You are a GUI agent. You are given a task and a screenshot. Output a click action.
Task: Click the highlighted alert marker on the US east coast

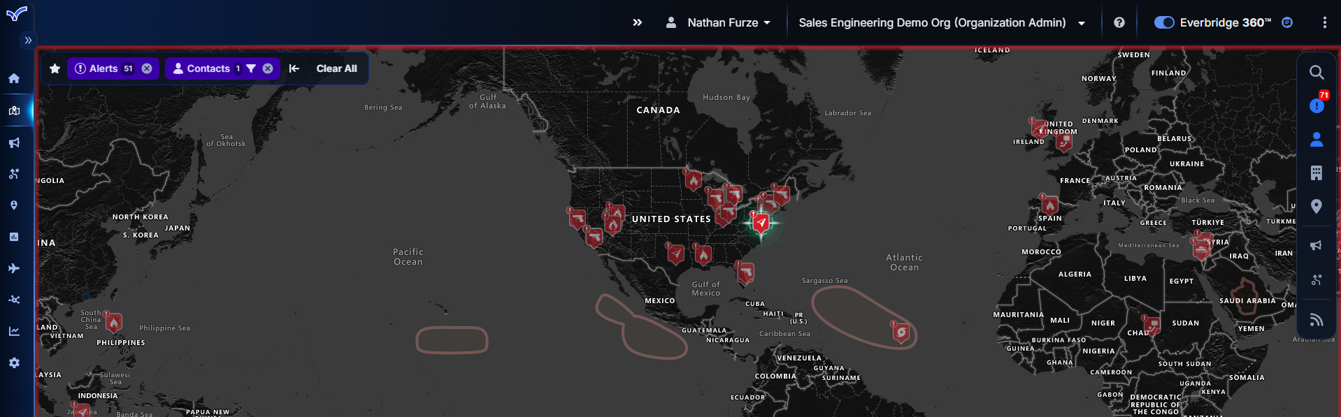761,223
